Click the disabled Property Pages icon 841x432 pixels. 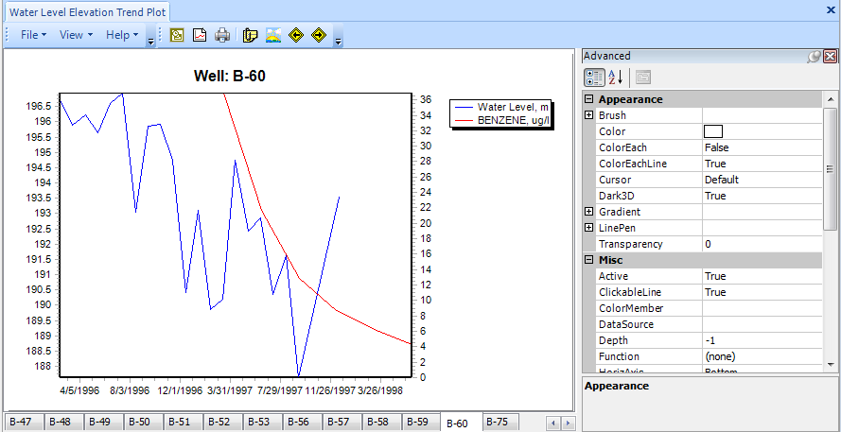(643, 78)
